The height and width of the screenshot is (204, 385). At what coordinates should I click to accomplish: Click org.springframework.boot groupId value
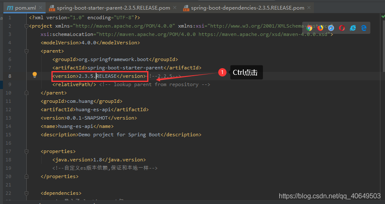coord(113,59)
